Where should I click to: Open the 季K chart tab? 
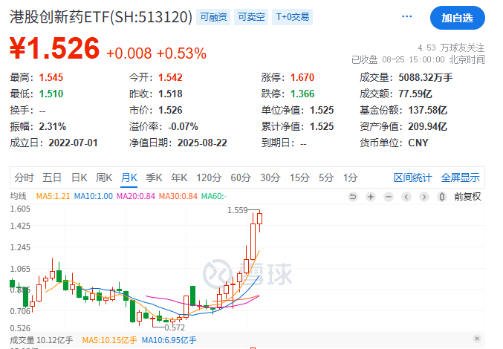tap(154, 177)
